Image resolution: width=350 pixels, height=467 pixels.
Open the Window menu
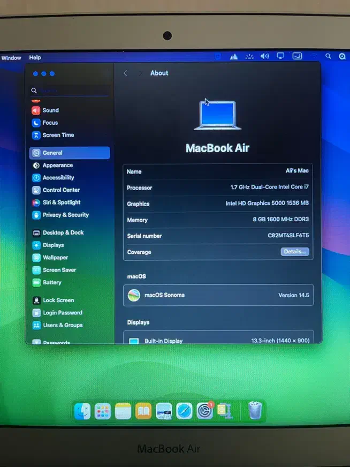click(11, 58)
